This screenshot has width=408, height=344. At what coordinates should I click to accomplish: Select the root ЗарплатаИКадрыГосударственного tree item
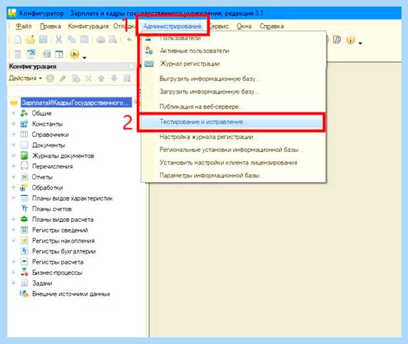(75, 103)
